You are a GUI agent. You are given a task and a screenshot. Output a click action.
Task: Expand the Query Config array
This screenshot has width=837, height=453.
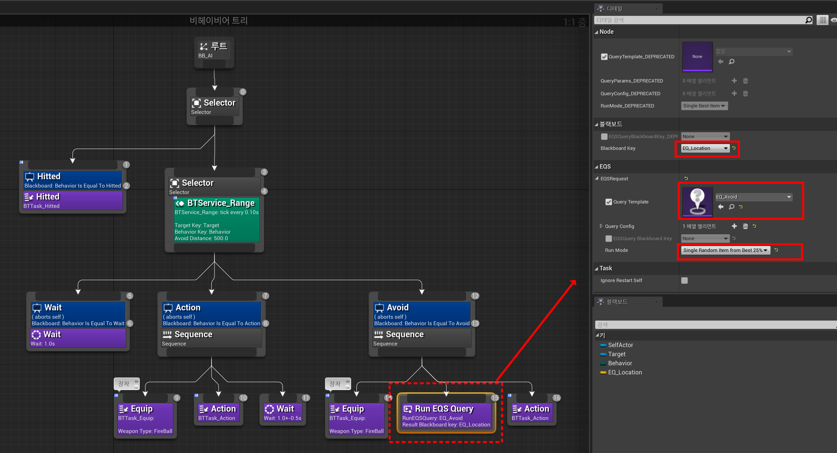point(601,226)
